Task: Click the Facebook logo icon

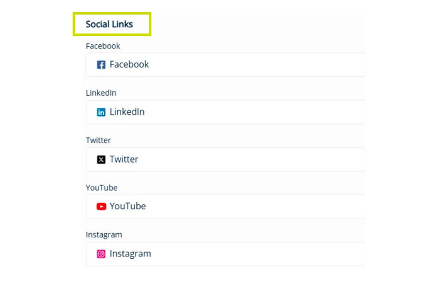Action: pyautogui.click(x=101, y=65)
